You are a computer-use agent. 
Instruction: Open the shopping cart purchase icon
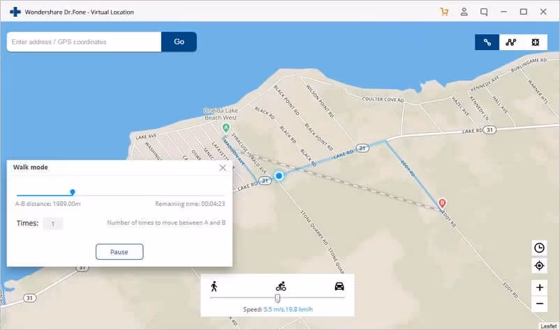[x=444, y=12]
